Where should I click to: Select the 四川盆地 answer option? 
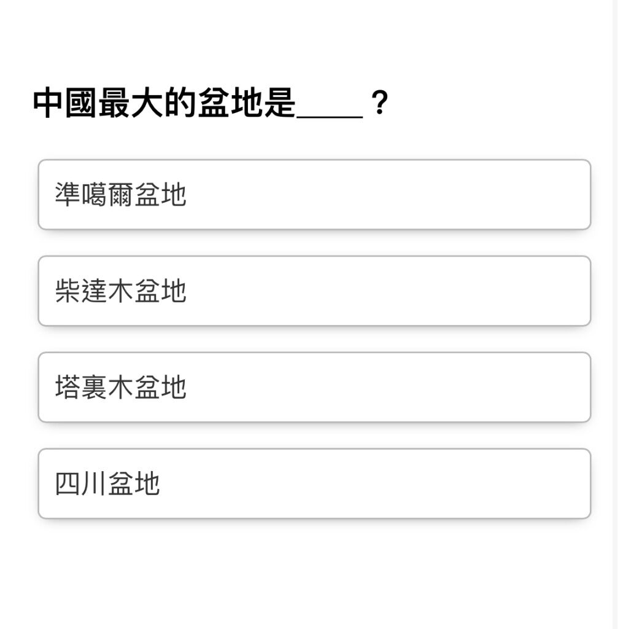point(314,483)
